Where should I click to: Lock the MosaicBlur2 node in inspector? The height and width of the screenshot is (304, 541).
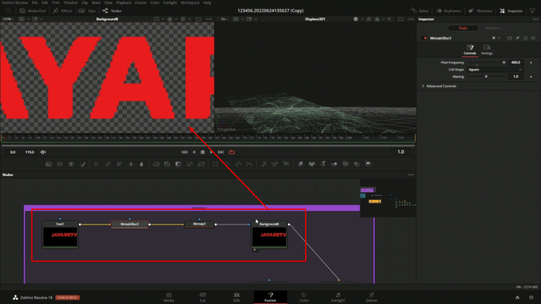525,38
